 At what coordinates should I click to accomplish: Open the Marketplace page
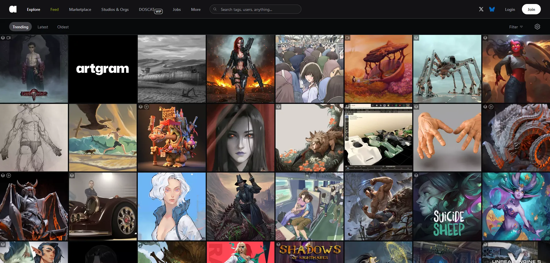coord(80,9)
